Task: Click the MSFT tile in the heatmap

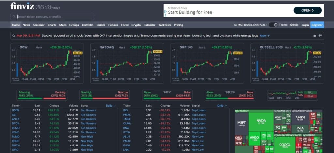Action: click(242, 124)
